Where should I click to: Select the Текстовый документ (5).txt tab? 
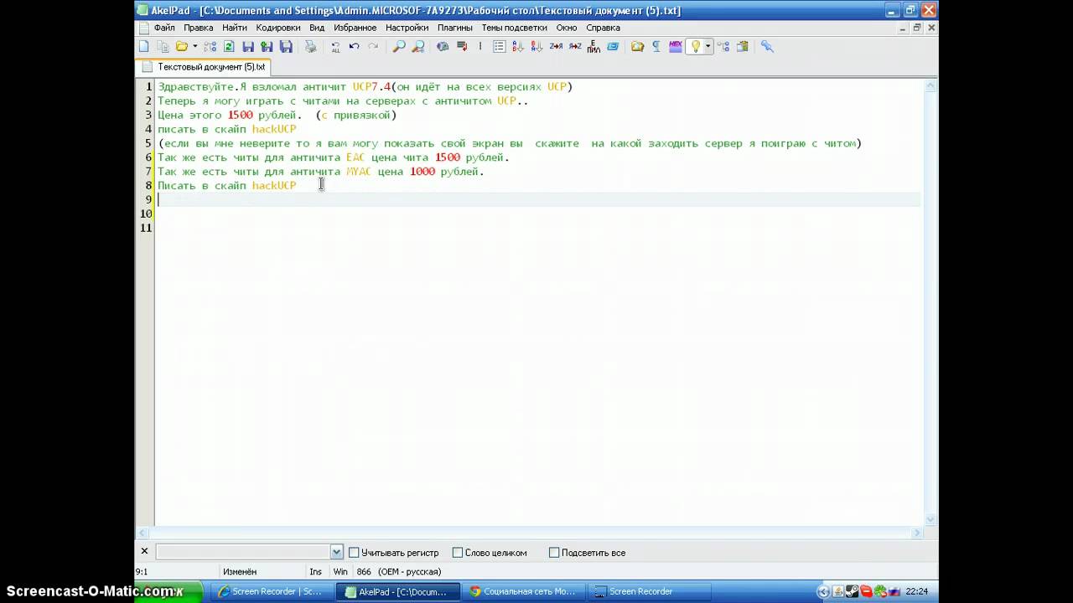click(x=203, y=67)
